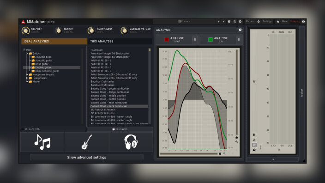This screenshot has width=325, height=183.
Task: Toggle the Bypass button
Action: point(250,21)
